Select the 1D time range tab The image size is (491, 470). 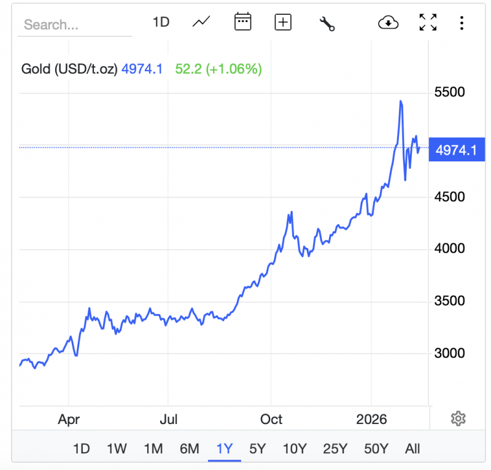point(81,449)
